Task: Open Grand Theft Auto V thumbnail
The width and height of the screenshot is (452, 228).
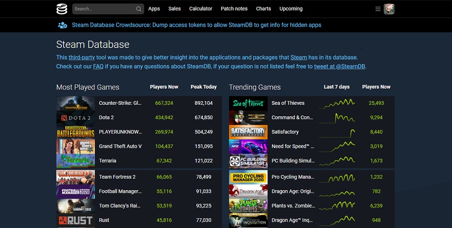Action: 76,147
